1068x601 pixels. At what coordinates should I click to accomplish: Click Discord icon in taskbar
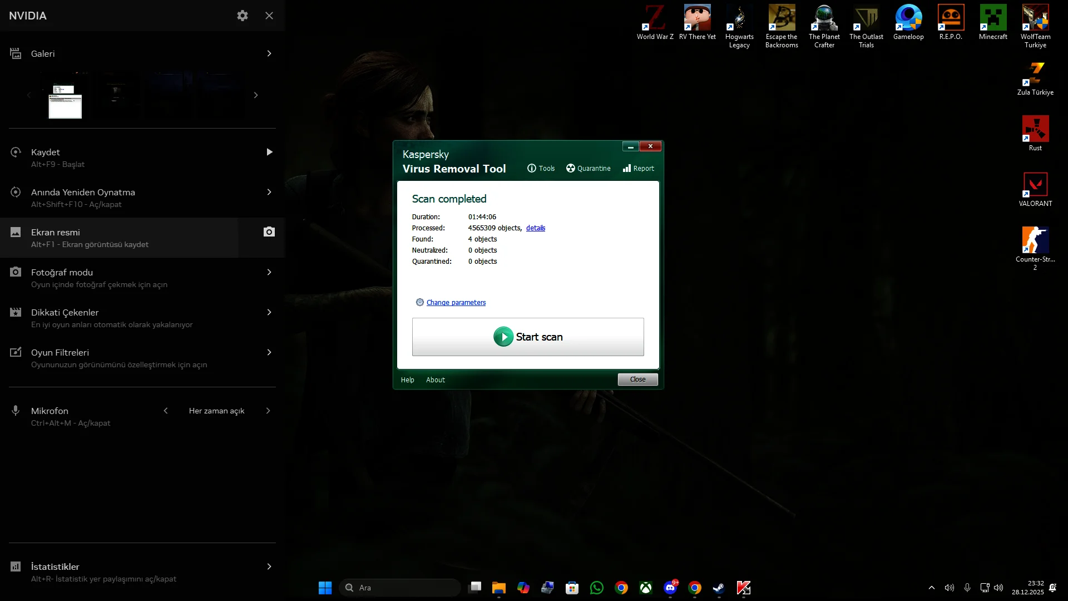coord(670,588)
